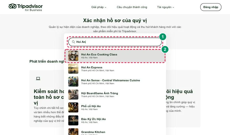Click Đảo Ký Ức Hội An thumbnail

tap(73, 120)
